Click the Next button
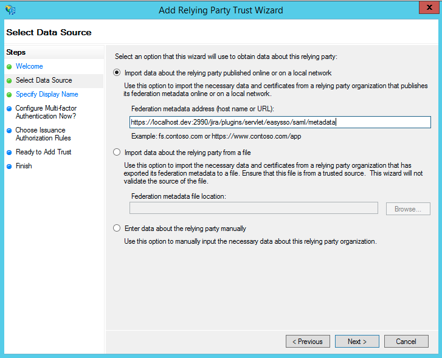 point(357,342)
